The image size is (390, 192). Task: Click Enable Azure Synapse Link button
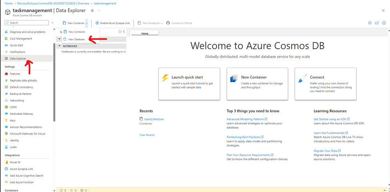[113, 23]
